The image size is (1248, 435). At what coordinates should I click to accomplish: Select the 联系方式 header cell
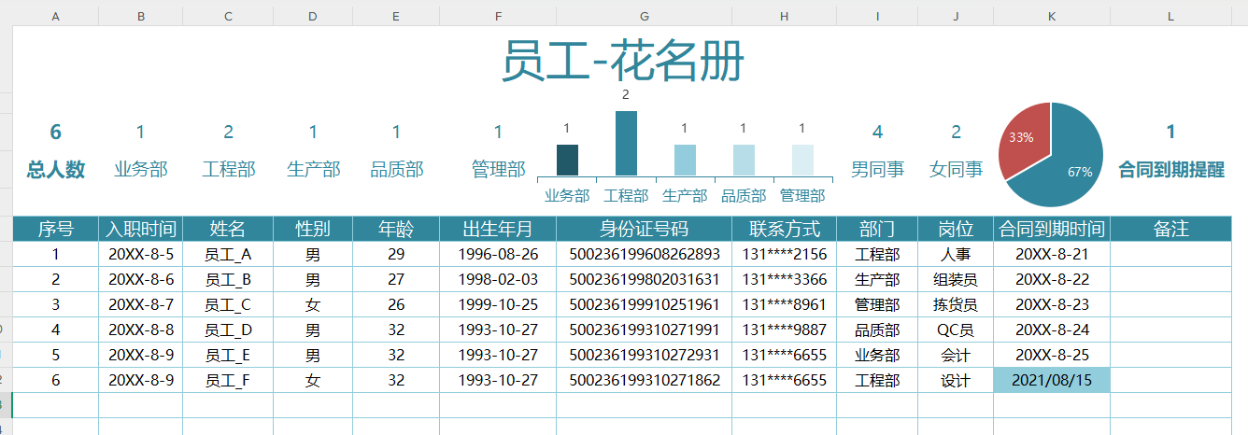(784, 229)
